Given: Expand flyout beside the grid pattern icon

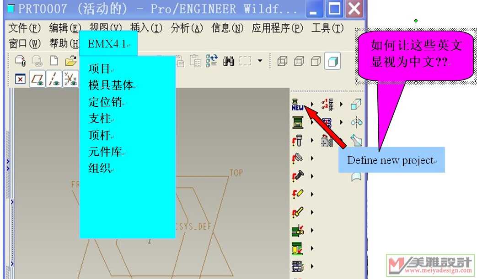Looking at the screenshot, I should (x=312, y=266).
